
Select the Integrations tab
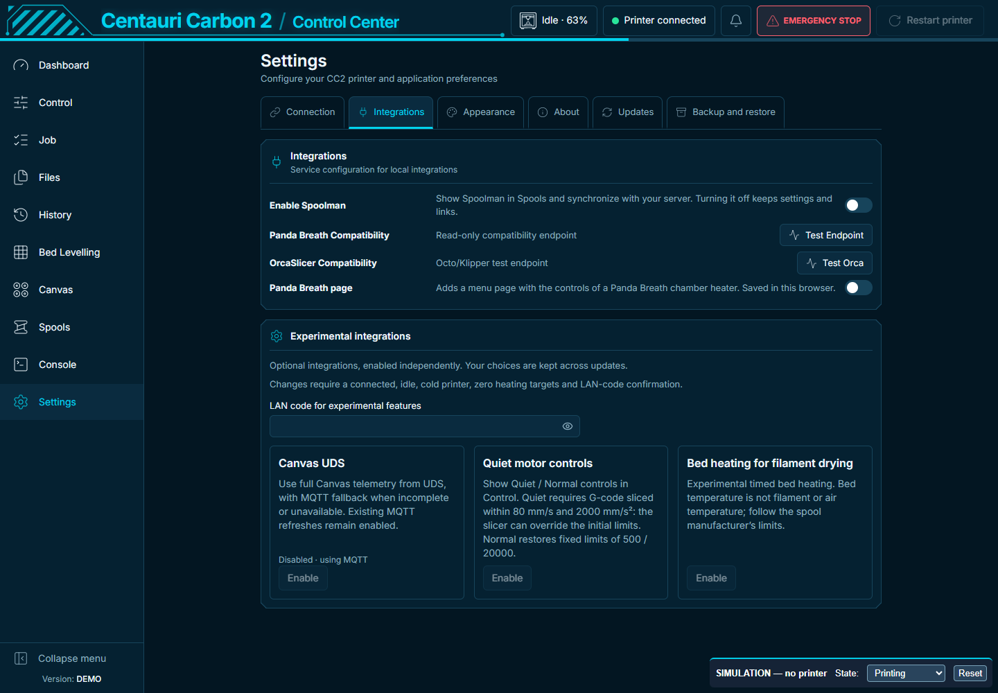click(x=391, y=112)
